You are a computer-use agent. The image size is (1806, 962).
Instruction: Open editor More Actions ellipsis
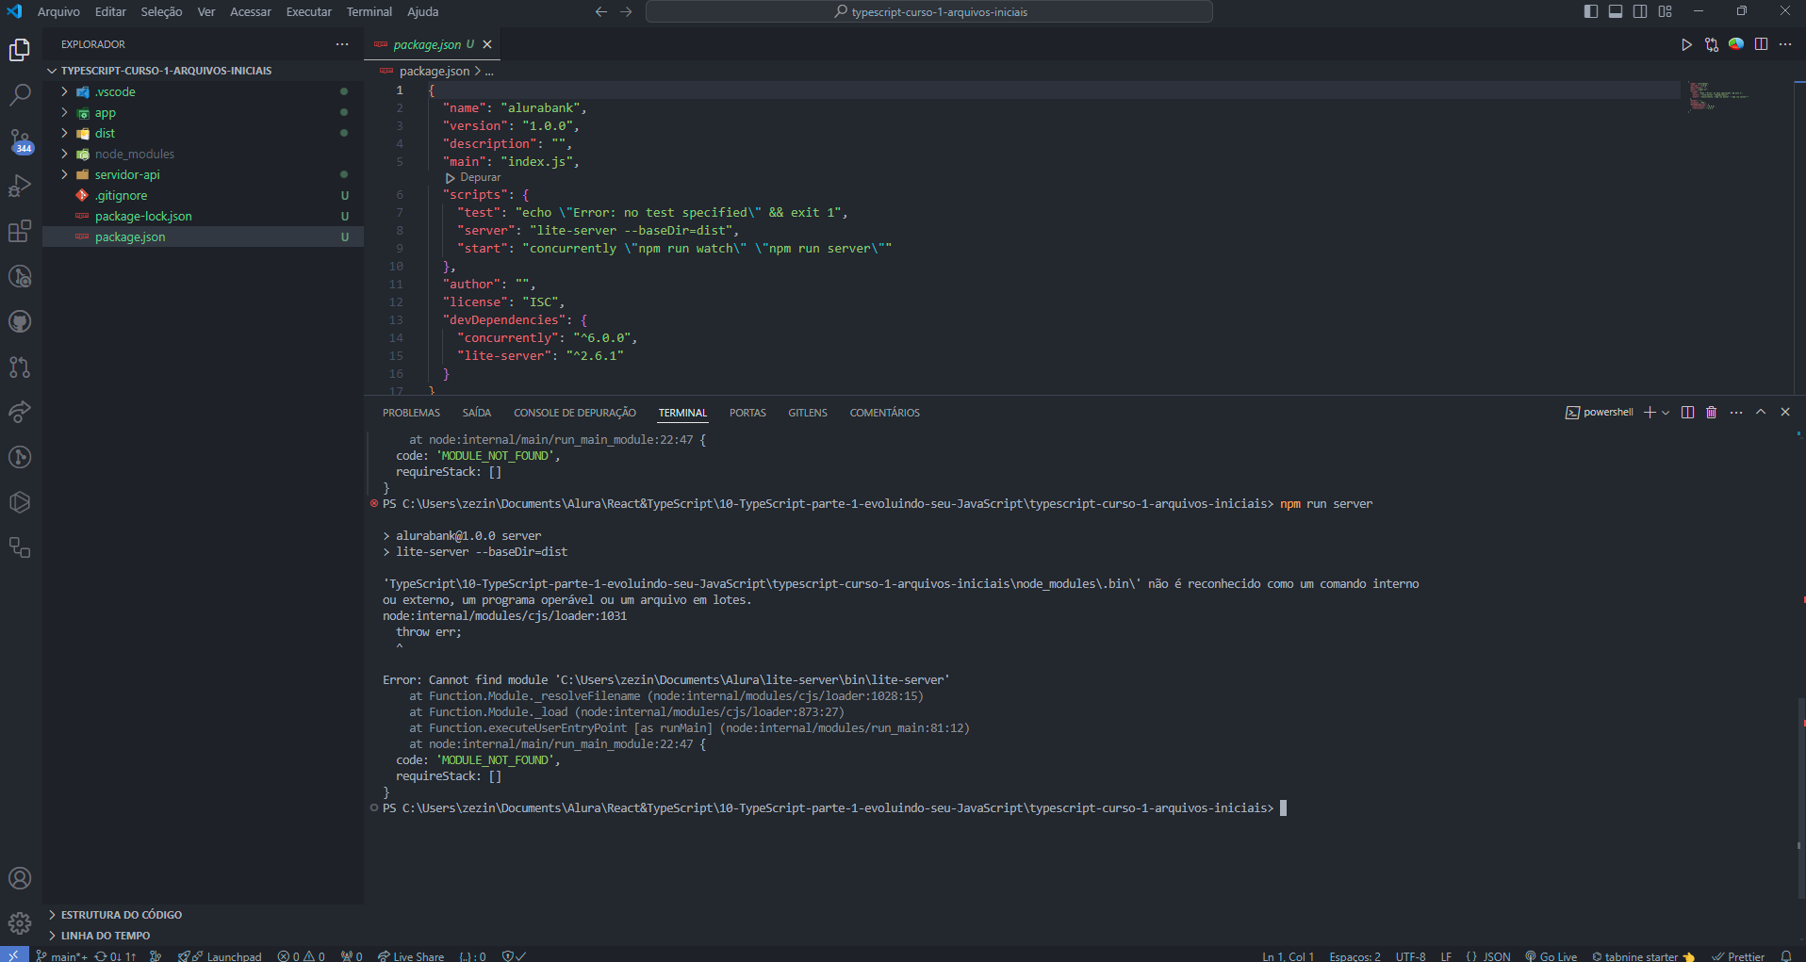(1785, 44)
